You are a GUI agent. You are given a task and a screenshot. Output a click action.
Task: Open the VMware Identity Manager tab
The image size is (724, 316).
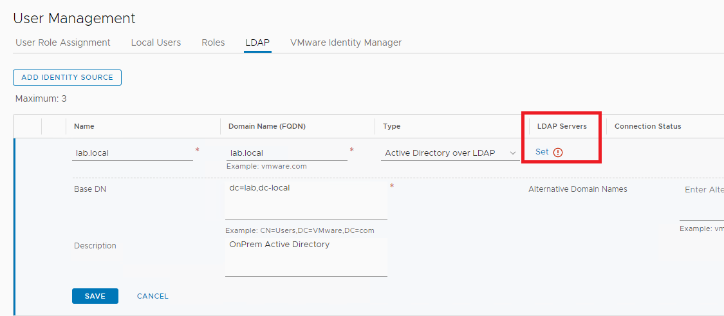tap(346, 42)
